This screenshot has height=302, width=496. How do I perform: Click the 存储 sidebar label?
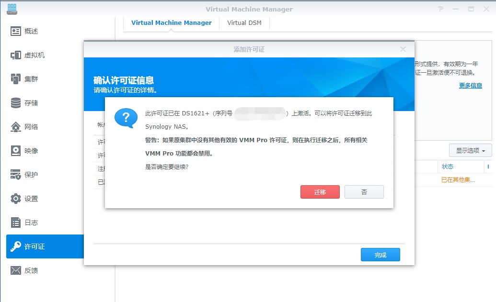31,103
